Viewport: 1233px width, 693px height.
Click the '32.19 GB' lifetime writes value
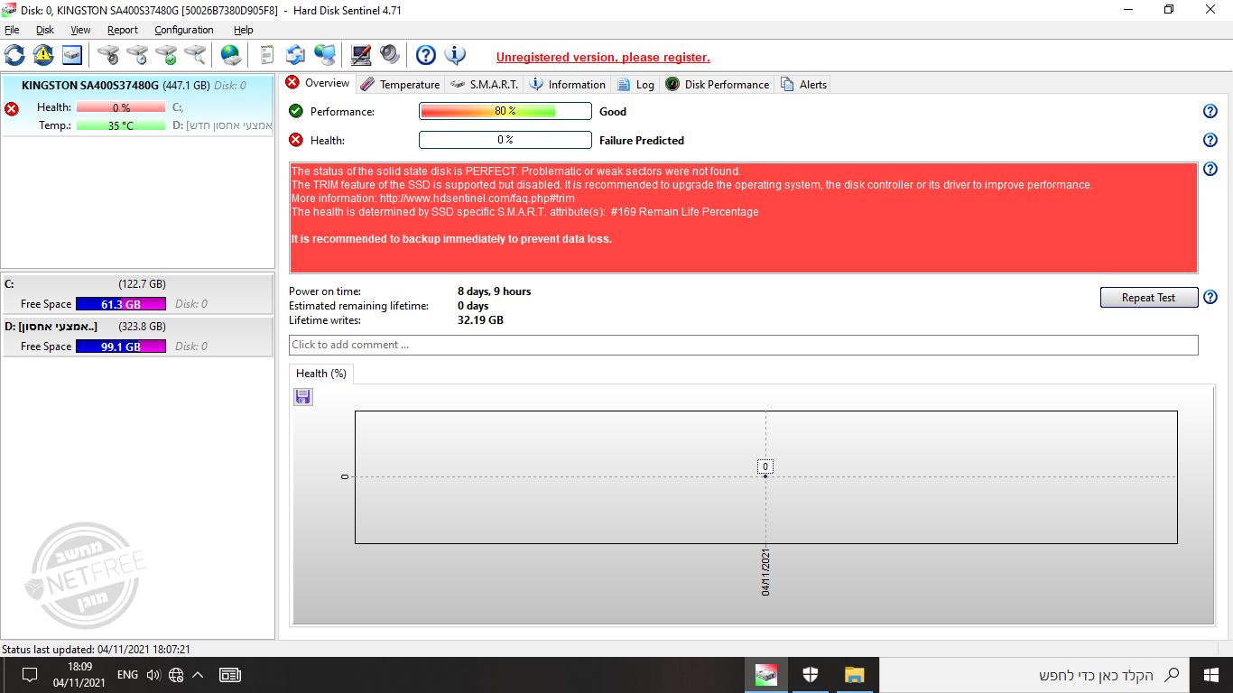(481, 320)
